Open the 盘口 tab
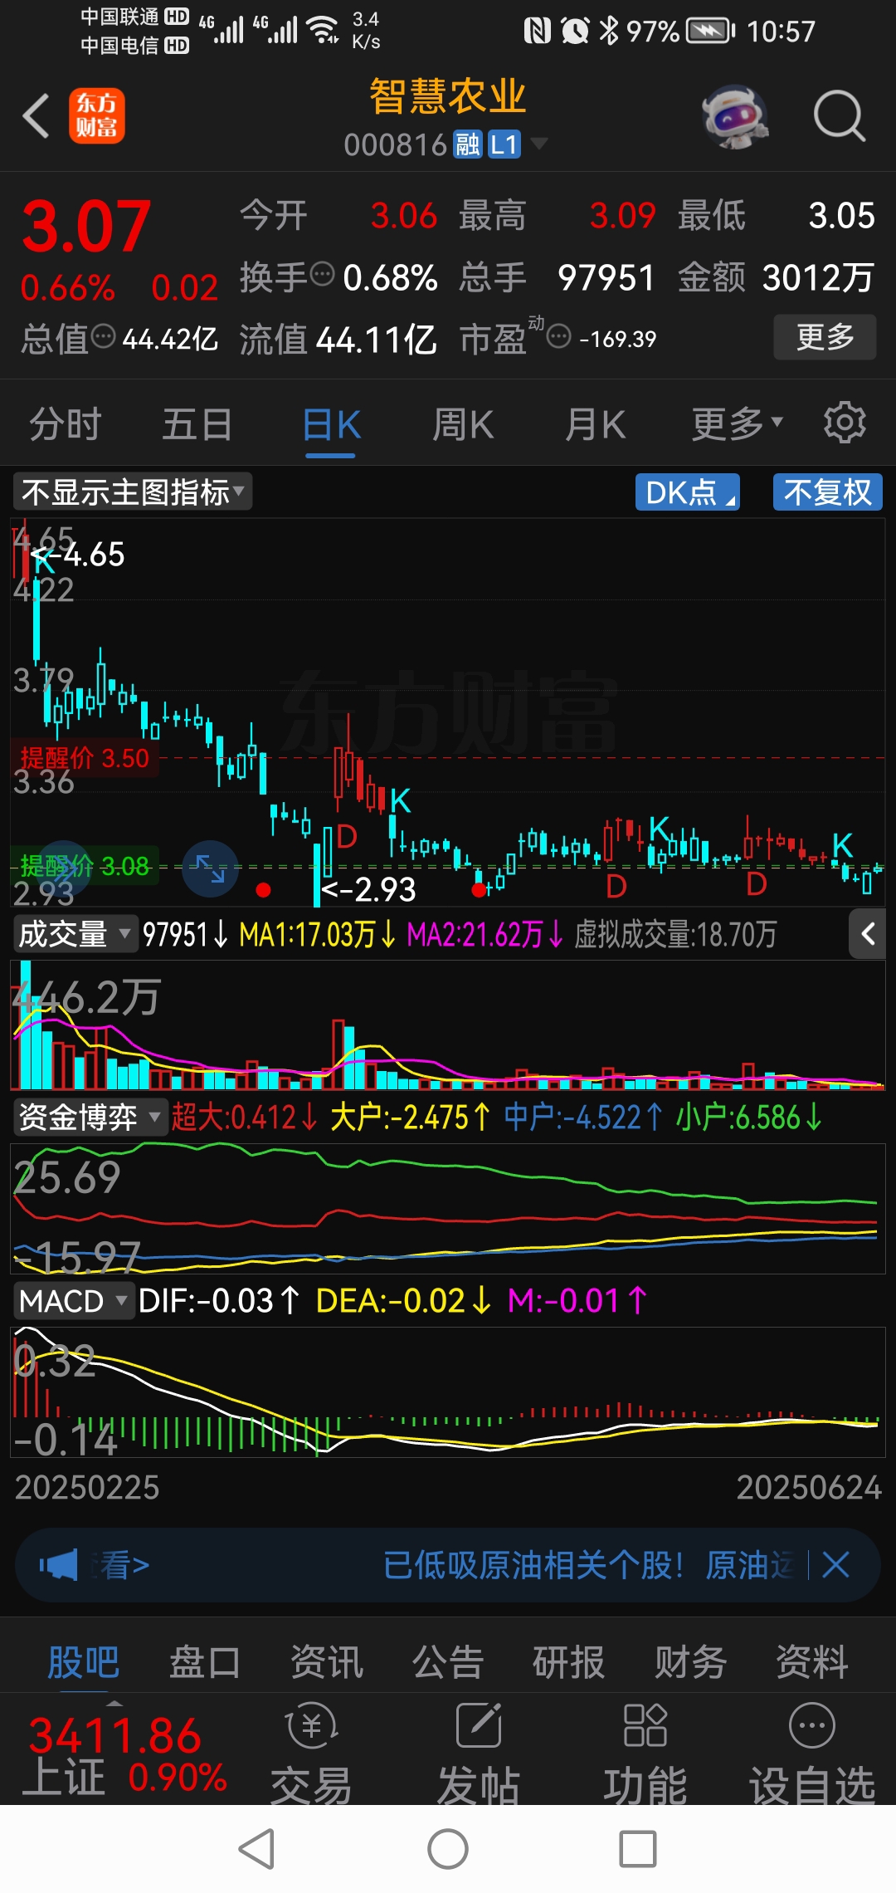 205,1662
